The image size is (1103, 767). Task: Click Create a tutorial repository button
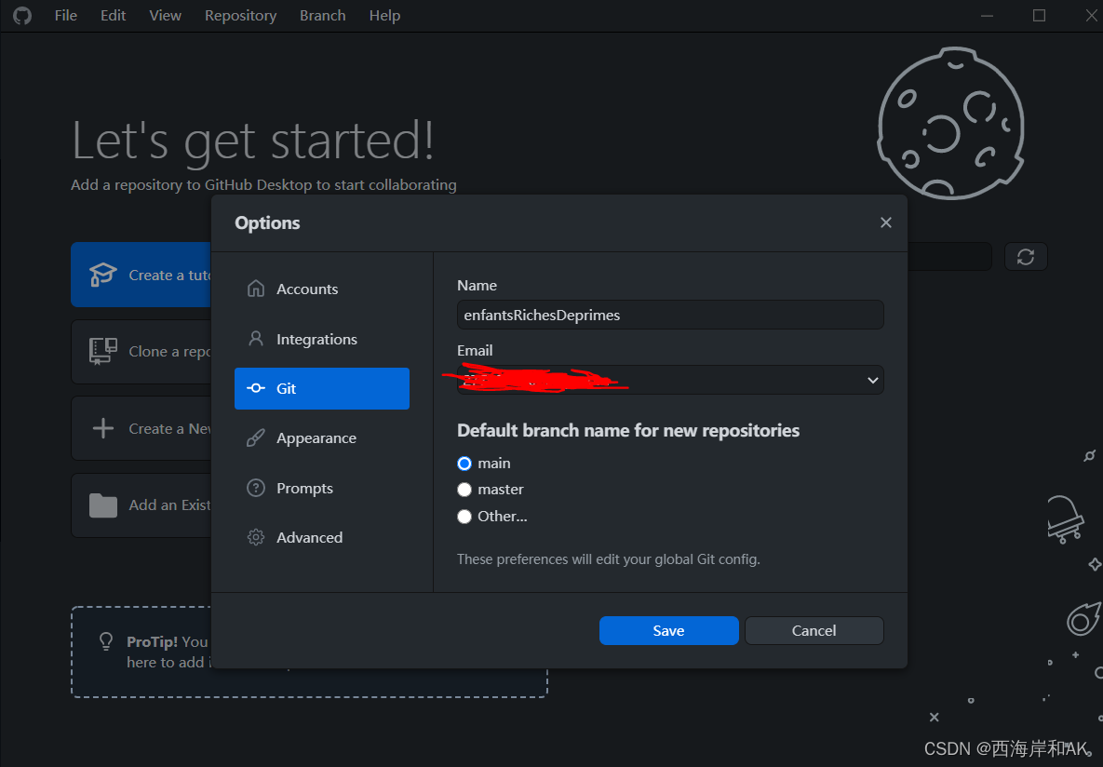pyautogui.click(x=141, y=275)
